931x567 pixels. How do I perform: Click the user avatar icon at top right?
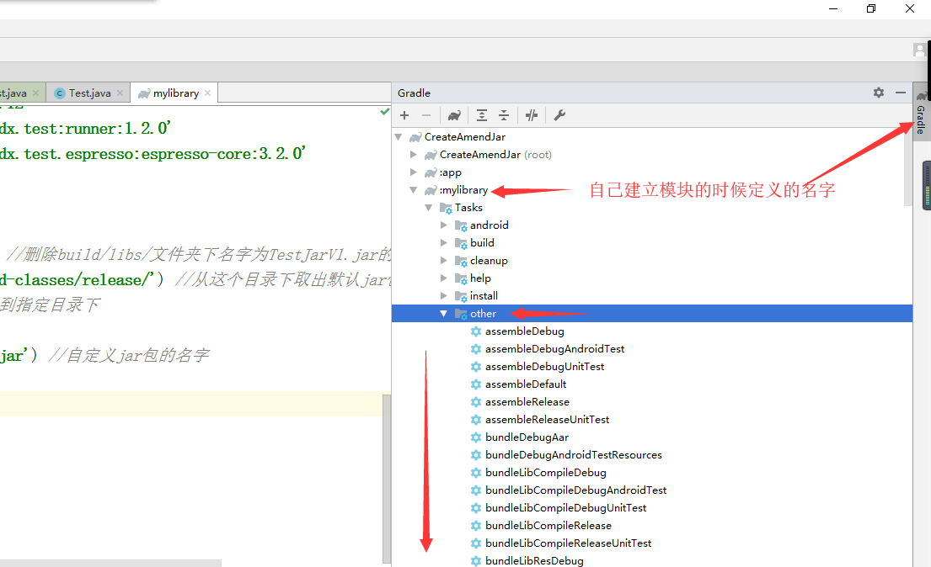click(x=919, y=50)
